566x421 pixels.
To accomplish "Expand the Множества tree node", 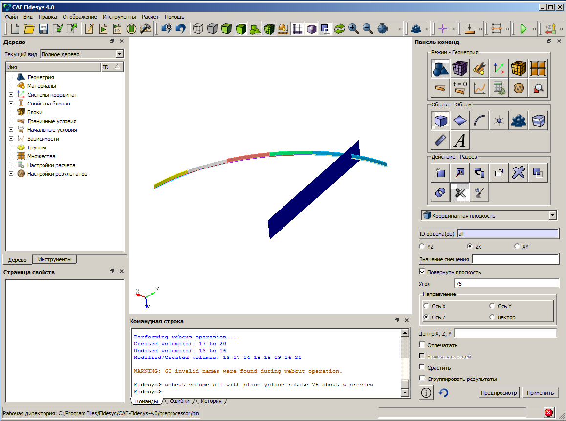I will tap(11, 156).
